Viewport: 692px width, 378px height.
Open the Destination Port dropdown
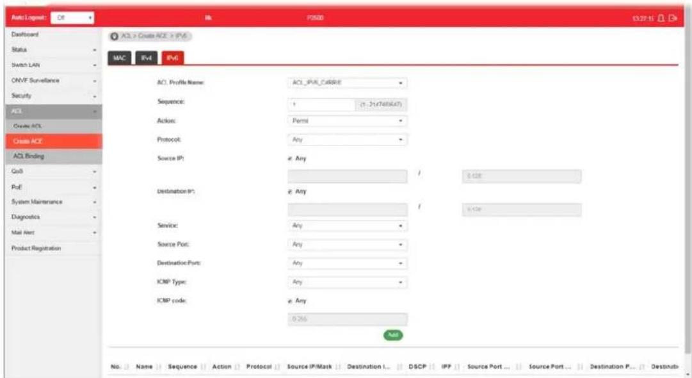348,263
